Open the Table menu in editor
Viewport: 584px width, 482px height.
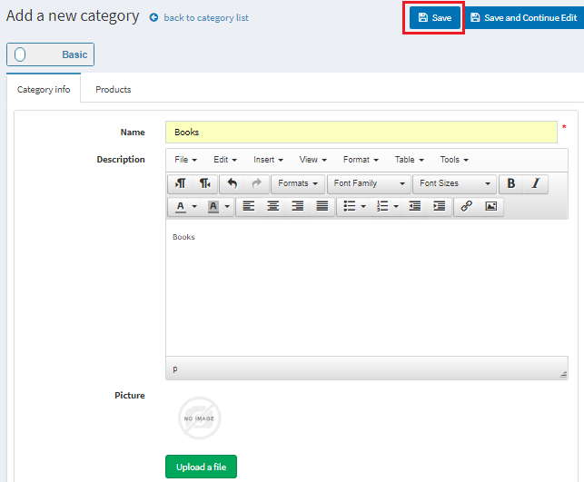(410, 160)
